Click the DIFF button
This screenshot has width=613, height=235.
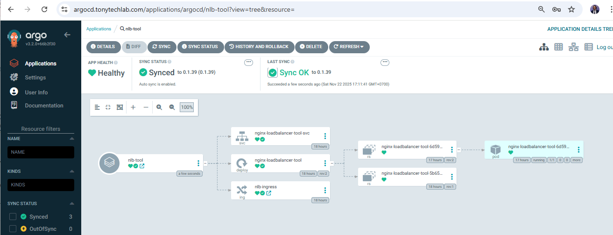point(134,47)
